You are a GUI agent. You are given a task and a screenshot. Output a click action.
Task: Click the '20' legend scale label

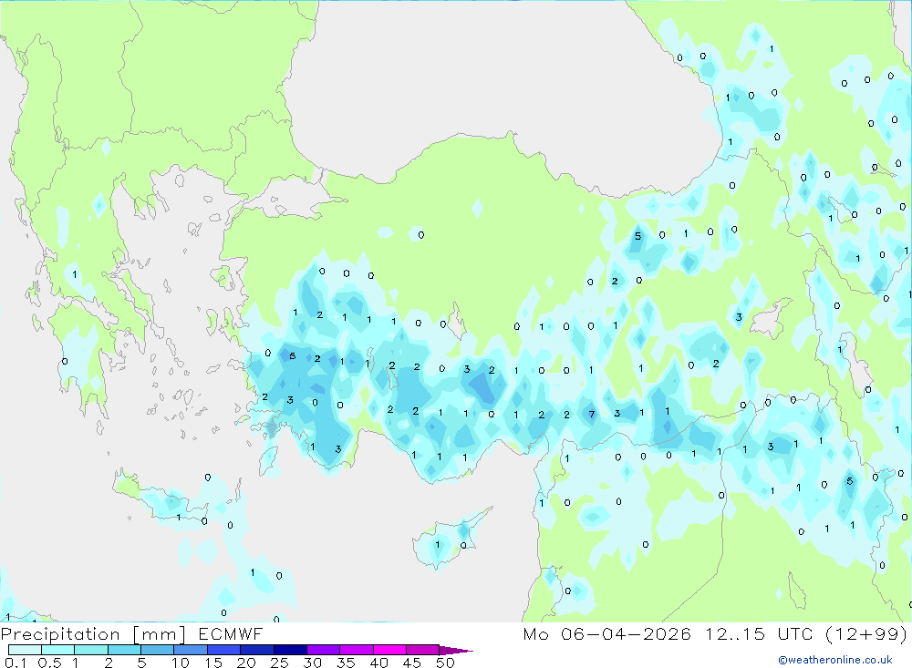(246, 663)
